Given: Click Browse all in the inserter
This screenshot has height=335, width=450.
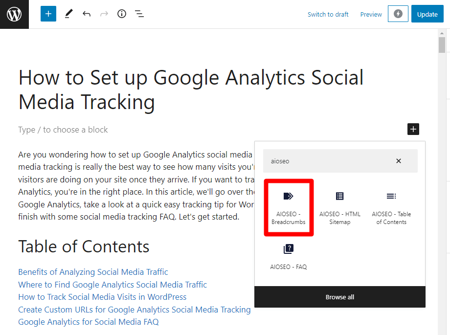Looking at the screenshot, I should [340, 297].
